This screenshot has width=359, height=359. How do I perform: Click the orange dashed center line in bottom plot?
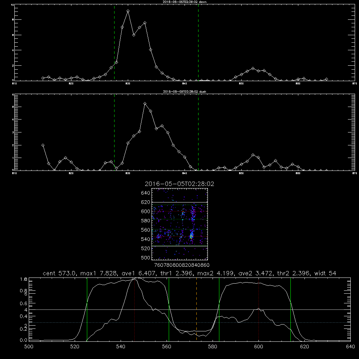pos(196,309)
